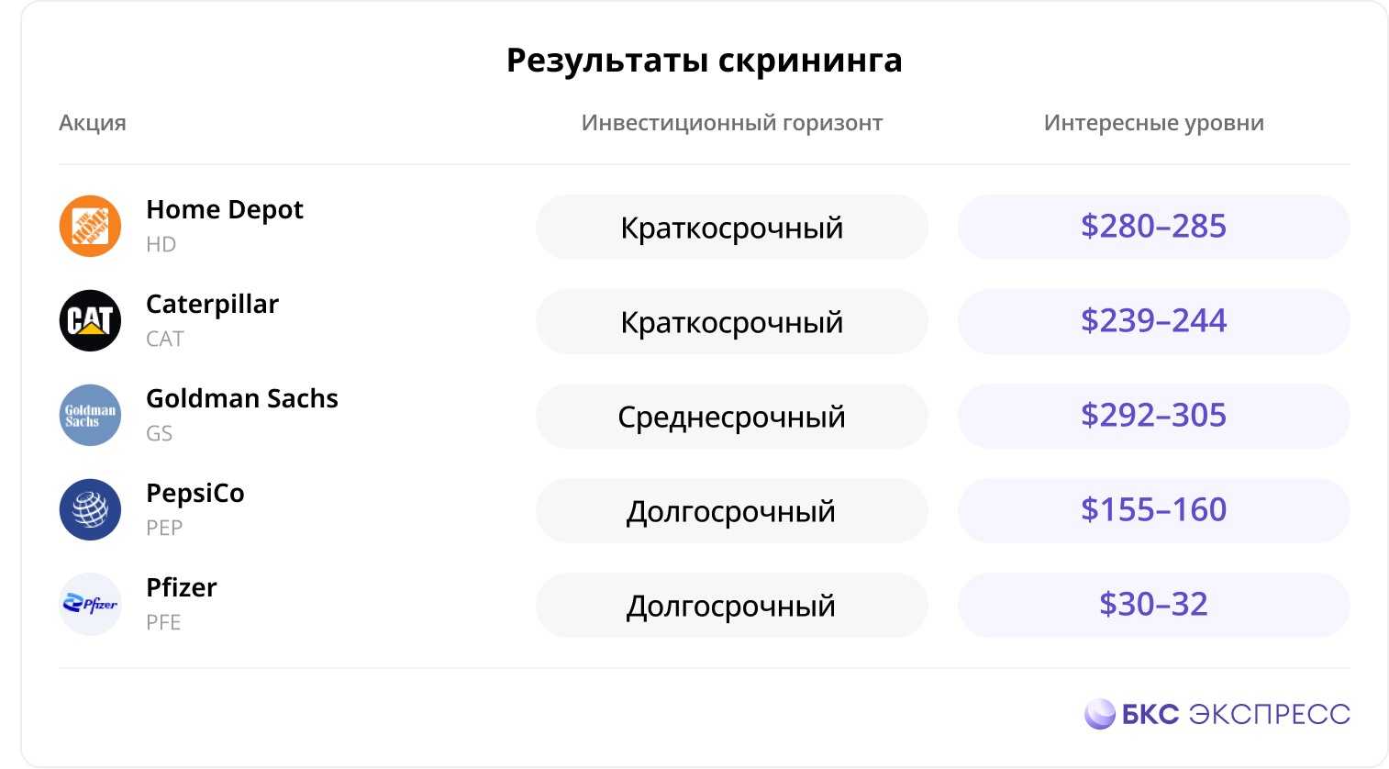The width and height of the screenshot is (1389, 769).
Task: Click Долгосрочный horizon pill for PepsiCo
Action: click(x=731, y=510)
